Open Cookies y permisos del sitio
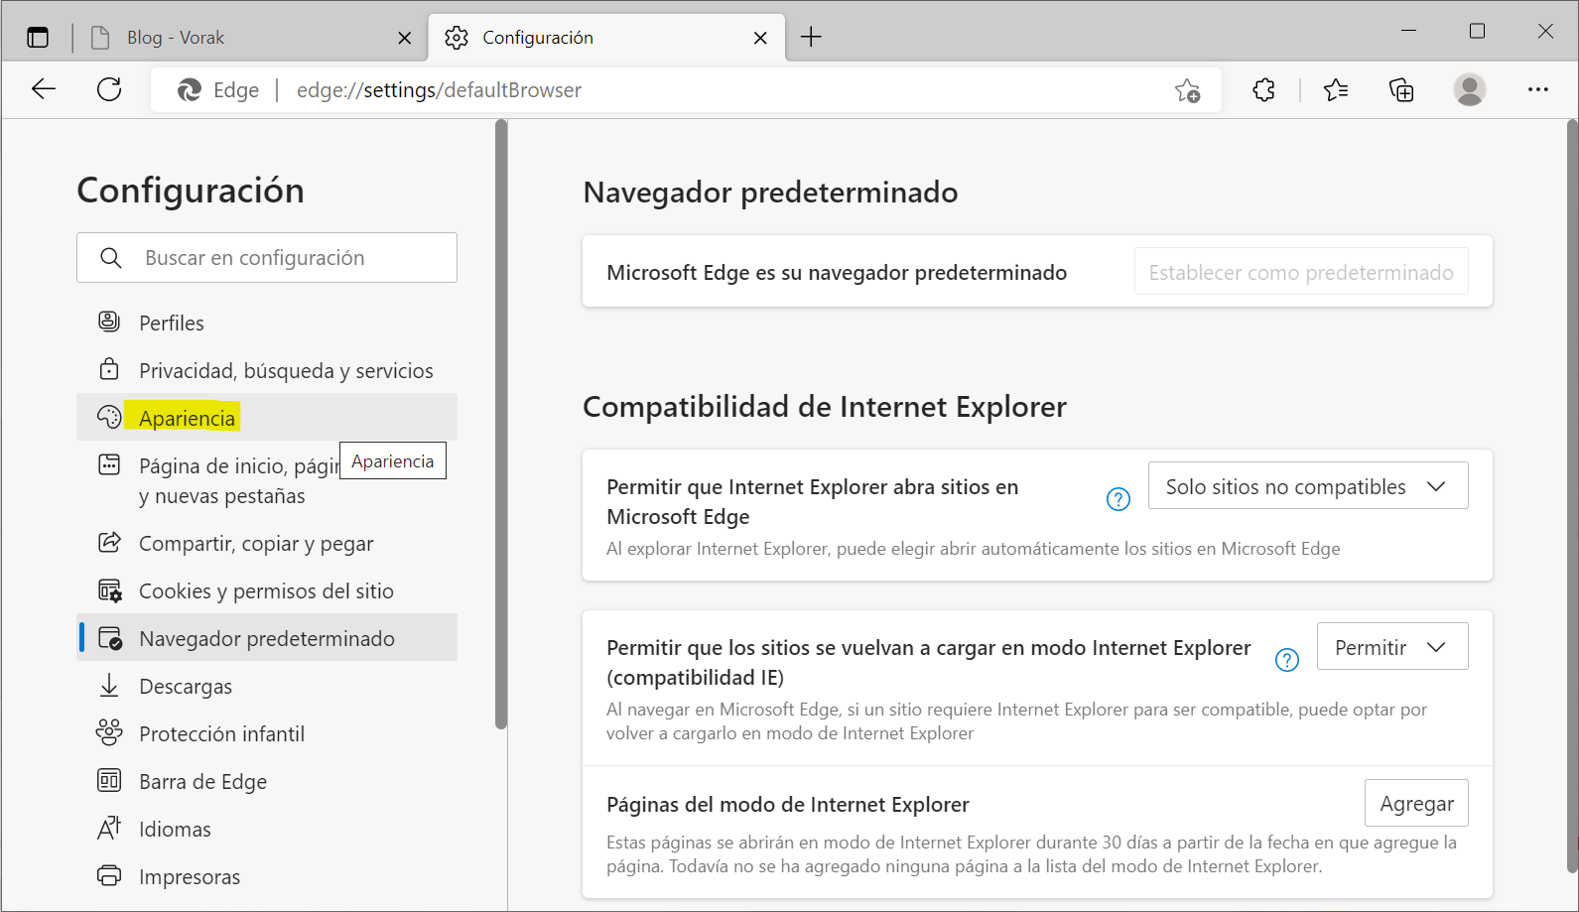The height and width of the screenshot is (912, 1579). [267, 590]
